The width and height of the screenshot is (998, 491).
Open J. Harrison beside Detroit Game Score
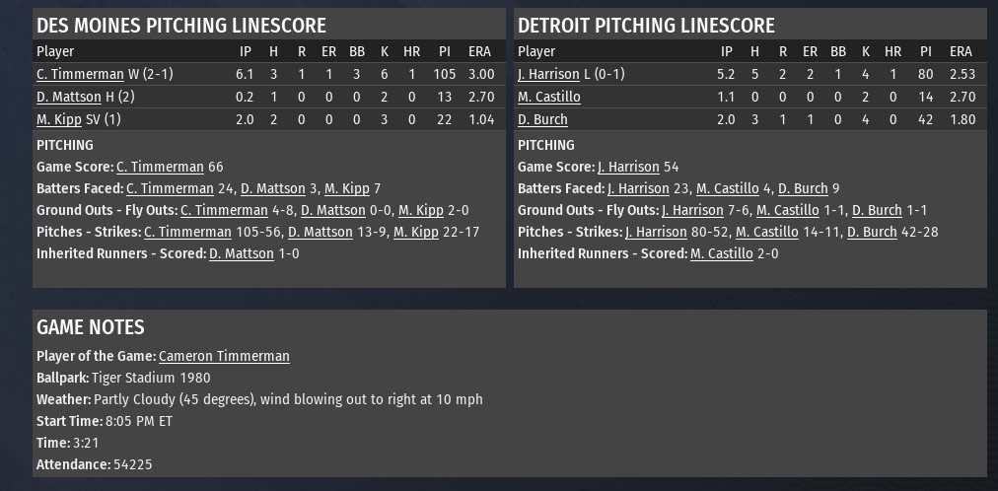point(629,167)
